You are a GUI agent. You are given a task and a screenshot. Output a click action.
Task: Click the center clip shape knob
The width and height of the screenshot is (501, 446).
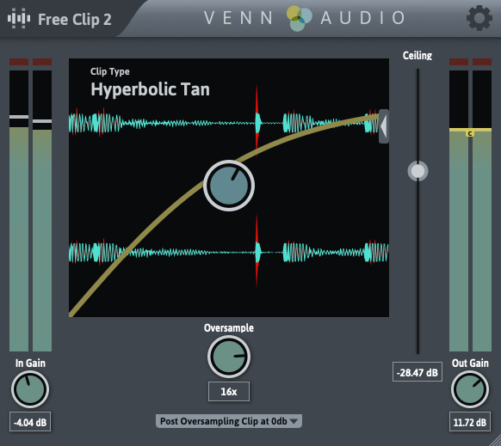[x=229, y=186]
